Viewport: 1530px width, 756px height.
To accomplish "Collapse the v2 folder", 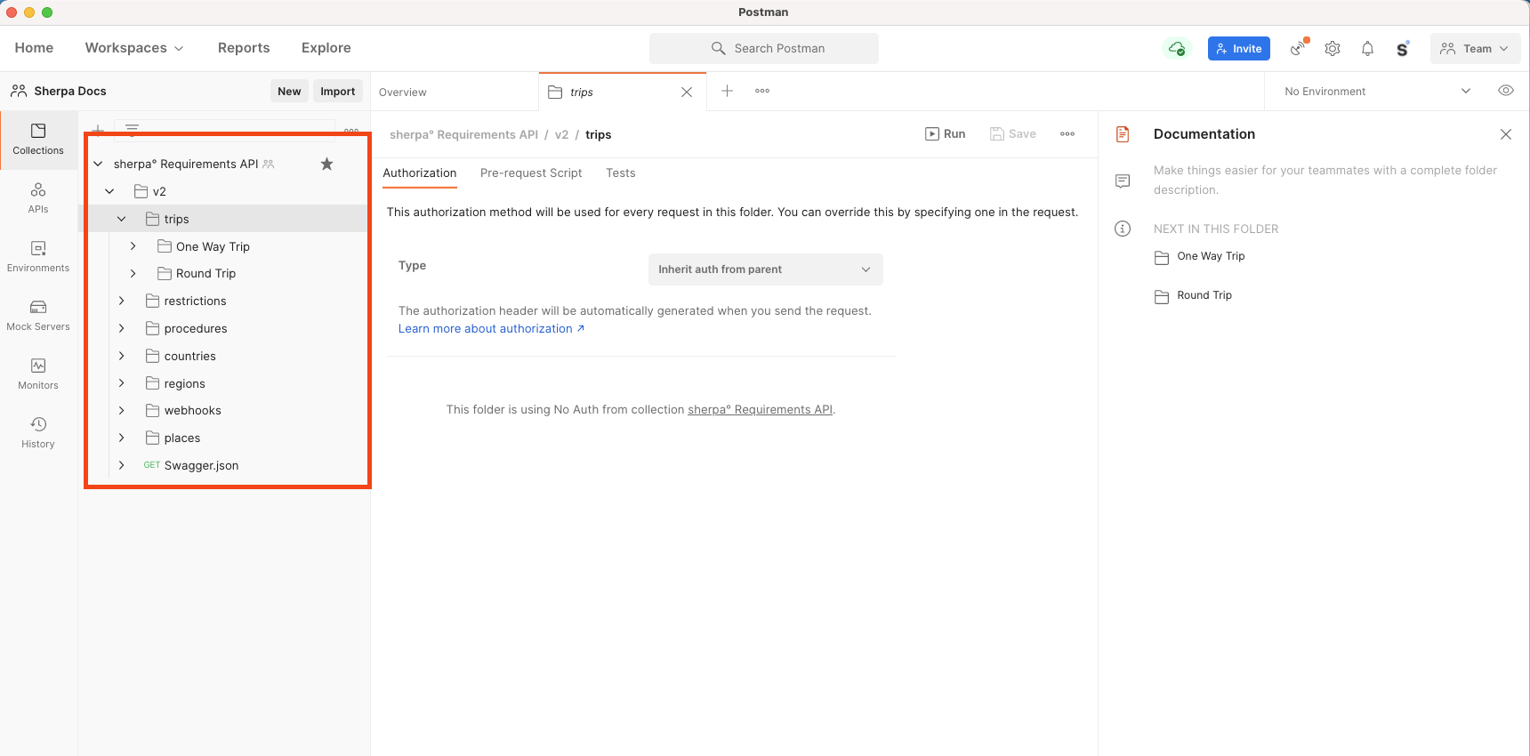I will (109, 191).
